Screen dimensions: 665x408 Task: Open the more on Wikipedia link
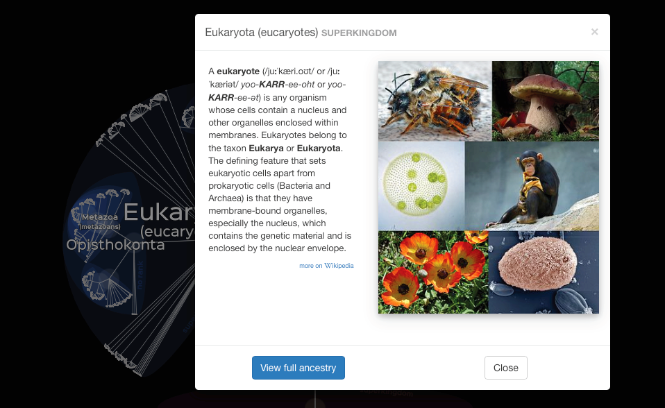(x=326, y=266)
